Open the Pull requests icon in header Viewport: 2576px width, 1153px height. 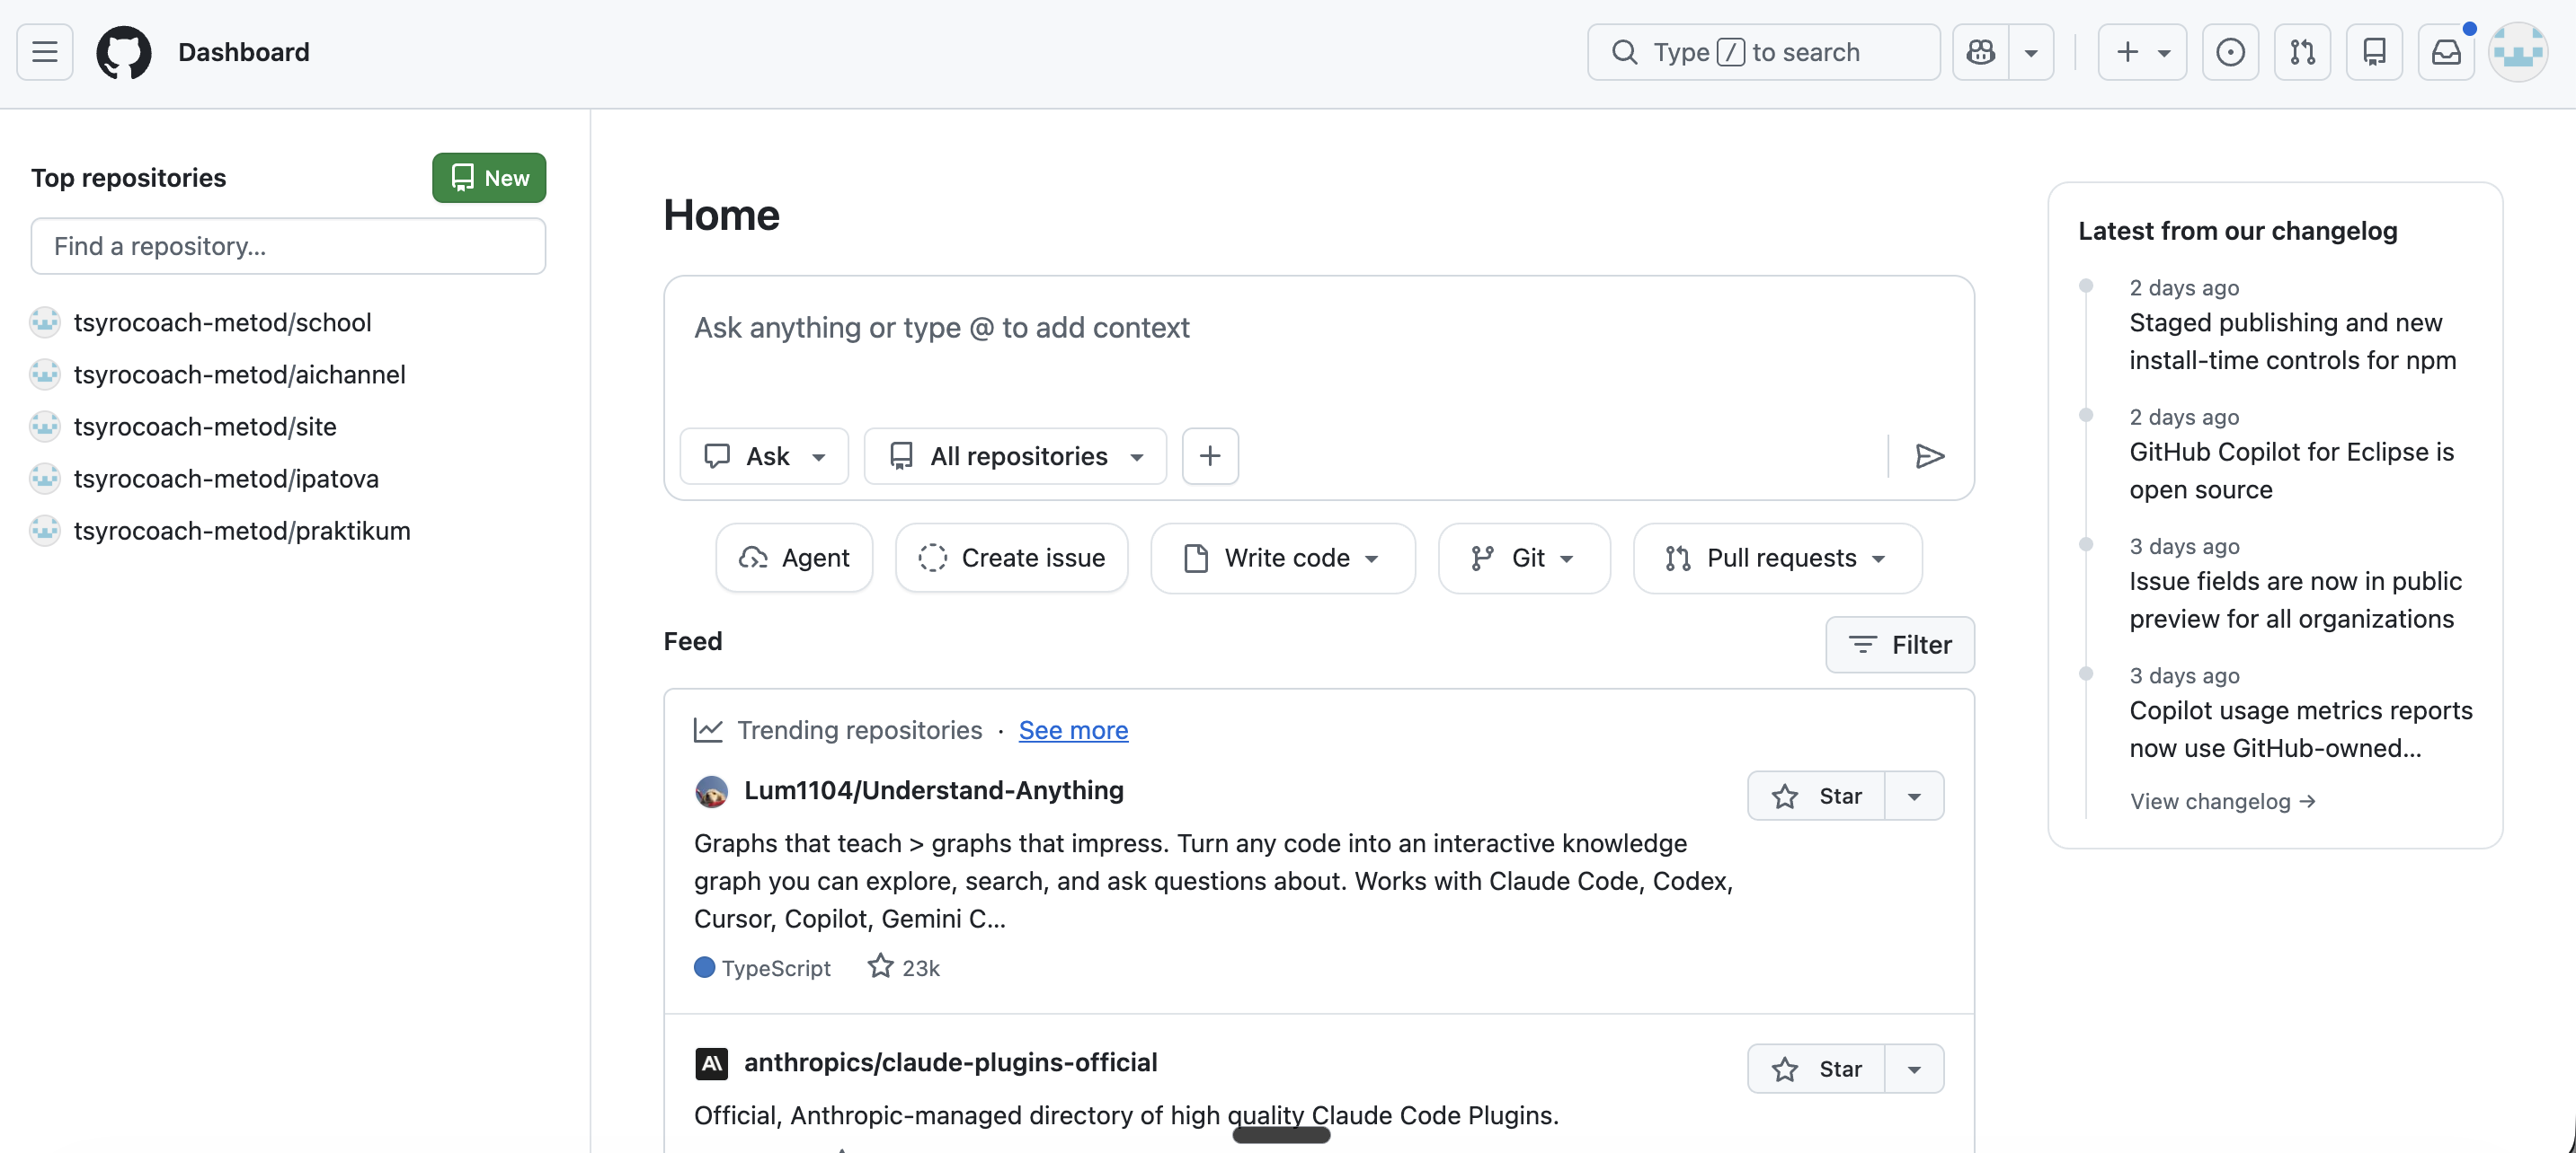tap(2302, 52)
